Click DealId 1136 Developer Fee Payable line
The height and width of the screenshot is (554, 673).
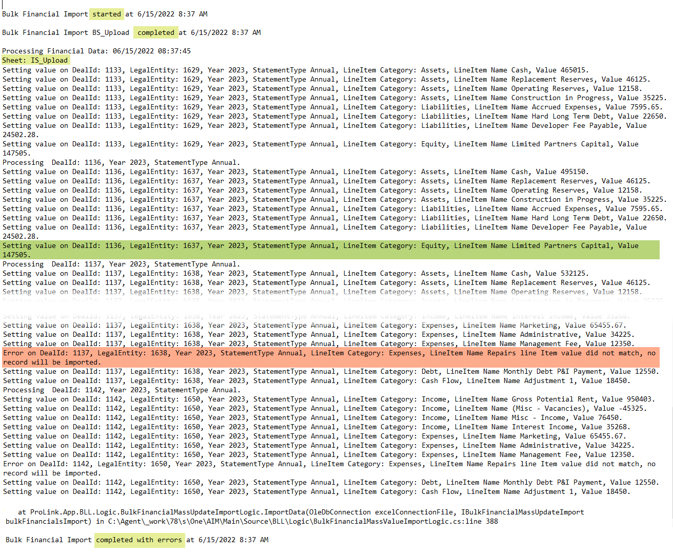pyautogui.click(x=325, y=232)
